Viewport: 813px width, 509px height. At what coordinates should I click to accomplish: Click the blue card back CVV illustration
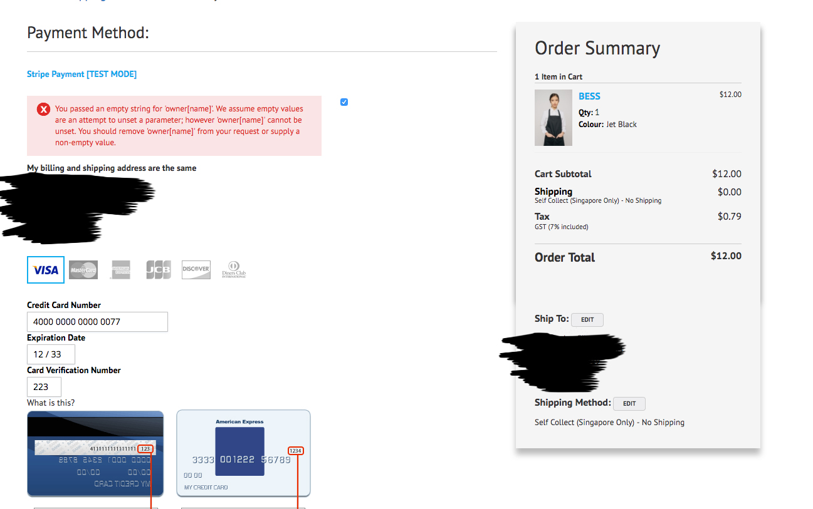(95, 454)
